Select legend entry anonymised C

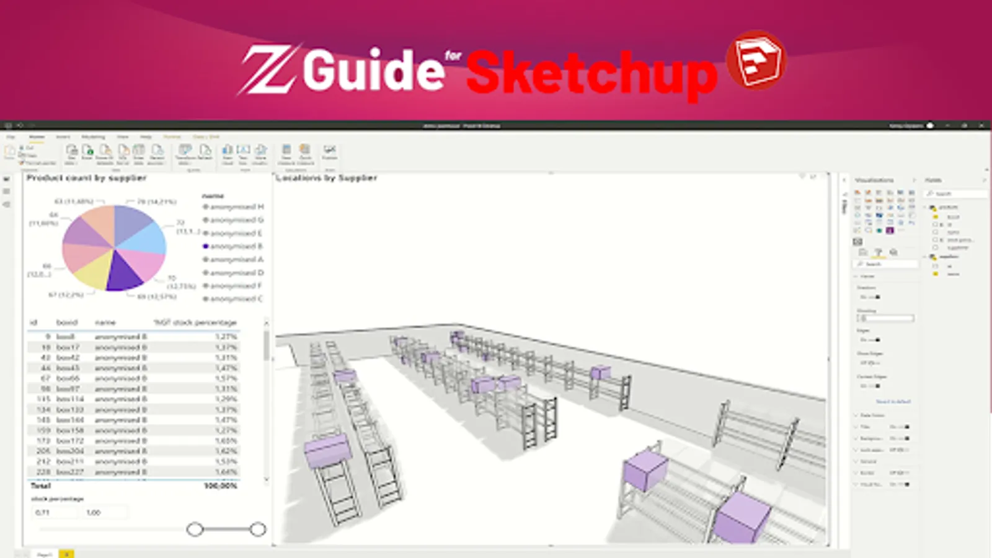233,299
